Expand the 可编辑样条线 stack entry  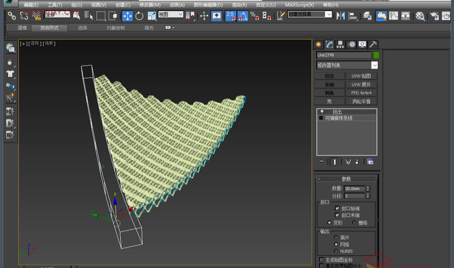tap(321, 118)
